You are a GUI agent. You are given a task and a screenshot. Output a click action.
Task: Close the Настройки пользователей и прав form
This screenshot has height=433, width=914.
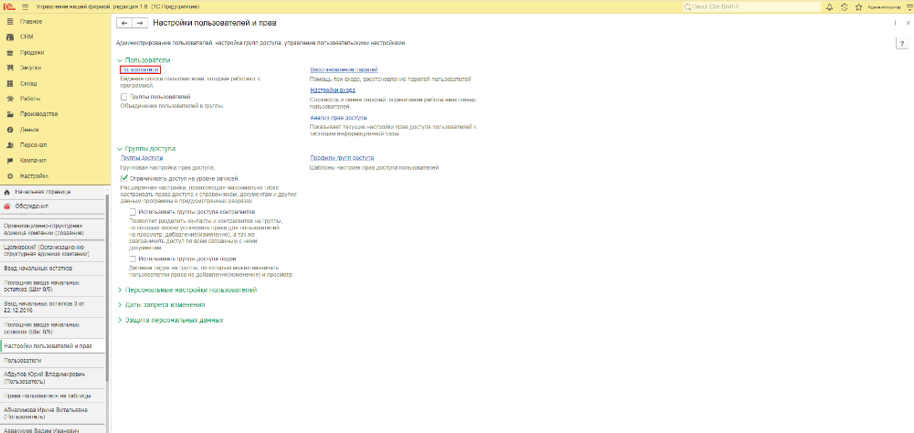click(908, 23)
